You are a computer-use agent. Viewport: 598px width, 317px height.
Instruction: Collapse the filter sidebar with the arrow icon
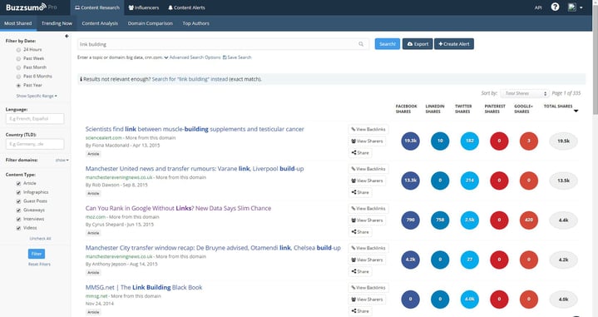click(67, 37)
